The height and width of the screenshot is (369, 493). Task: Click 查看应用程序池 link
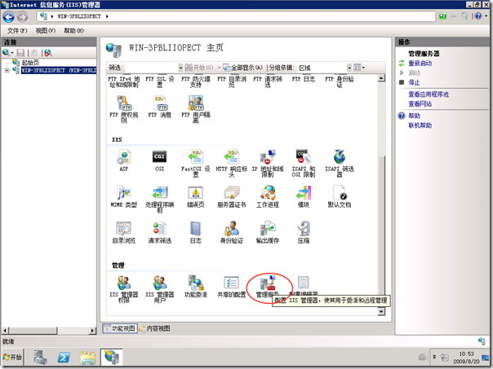tap(429, 94)
